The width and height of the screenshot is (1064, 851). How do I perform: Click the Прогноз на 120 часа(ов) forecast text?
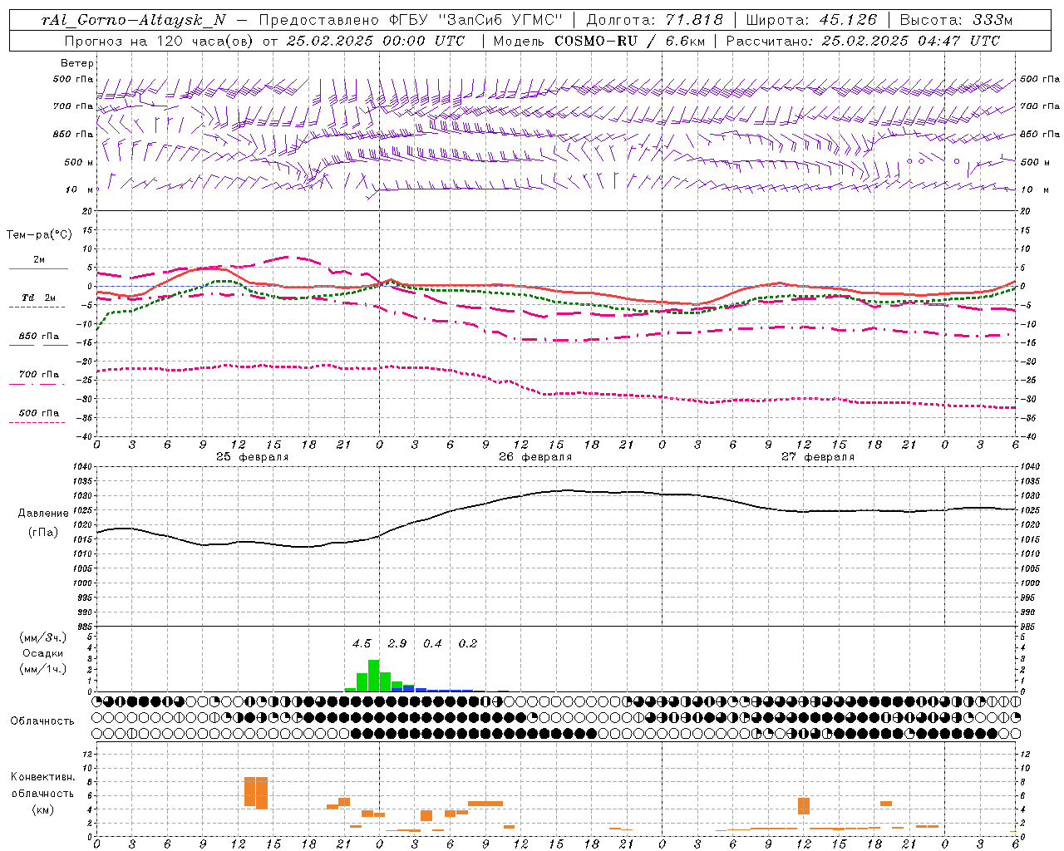[x=160, y=41]
